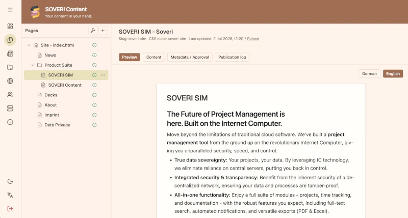Viewport: 408px width, 218px height.
Task: Click status check icon for SOVERI SIM
Action: [x=94, y=75]
